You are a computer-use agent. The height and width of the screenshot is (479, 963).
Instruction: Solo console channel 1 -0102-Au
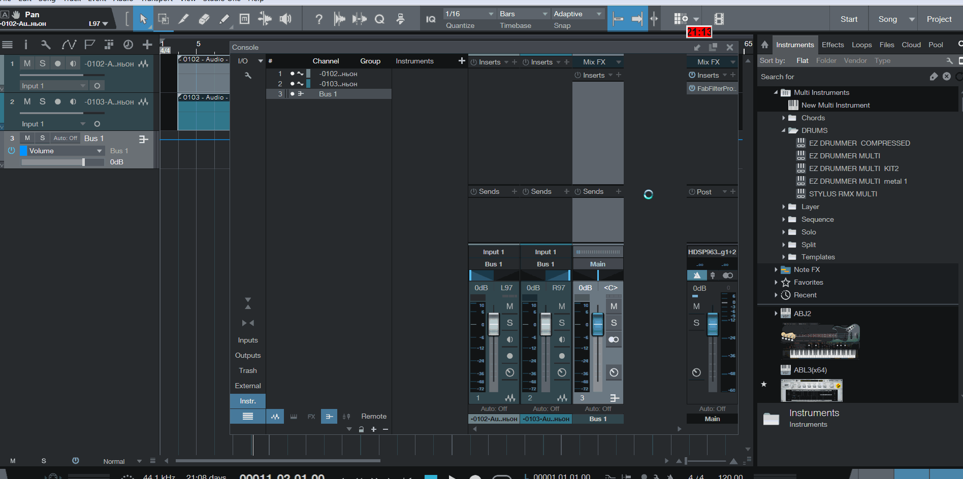[x=509, y=323]
